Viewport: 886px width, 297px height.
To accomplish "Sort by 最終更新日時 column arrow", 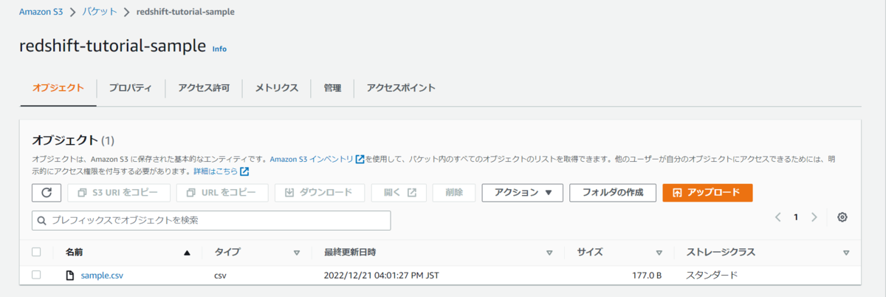I will pyautogui.click(x=549, y=253).
